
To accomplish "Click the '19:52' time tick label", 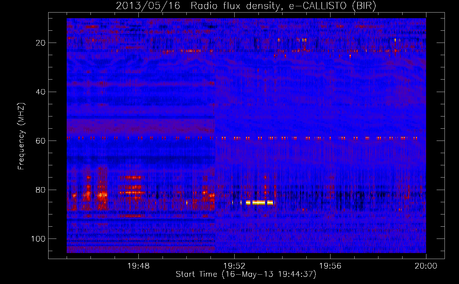I will pyautogui.click(x=234, y=266).
